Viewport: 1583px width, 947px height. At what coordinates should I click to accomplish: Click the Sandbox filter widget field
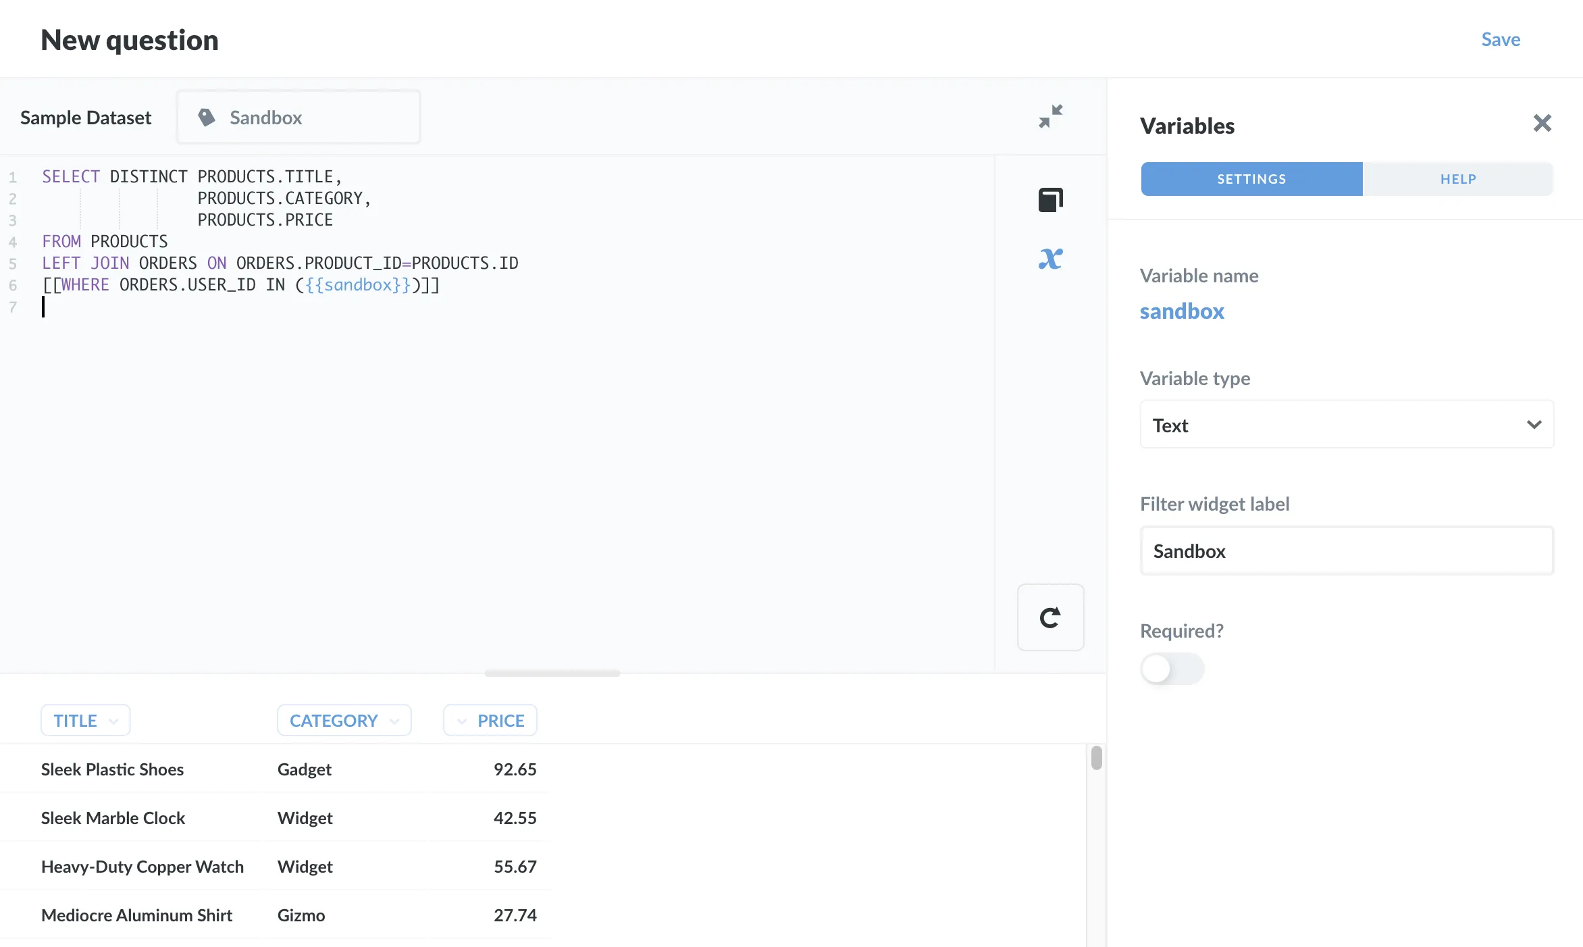pos(299,118)
